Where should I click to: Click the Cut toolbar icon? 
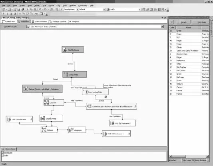pyautogui.click(x=28, y=9)
